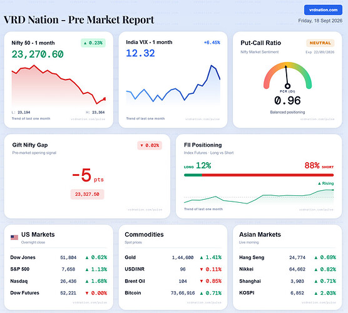Viewport: 348px width, 313px height.
Task: Click the Dow Futures value 52,221
Action: point(68,293)
